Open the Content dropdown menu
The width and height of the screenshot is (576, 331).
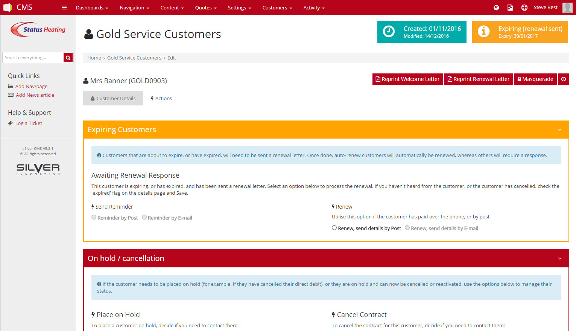(172, 8)
